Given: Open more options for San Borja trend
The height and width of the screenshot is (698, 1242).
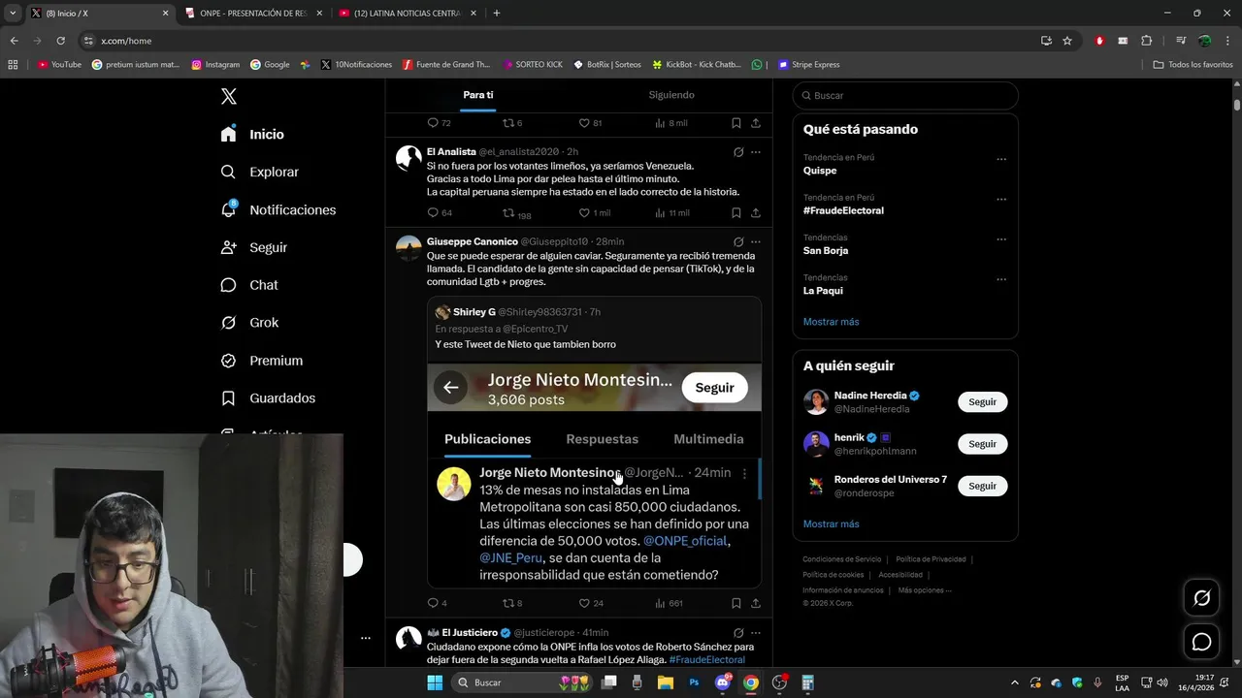Looking at the screenshot, I should (x=1001, y=239).
